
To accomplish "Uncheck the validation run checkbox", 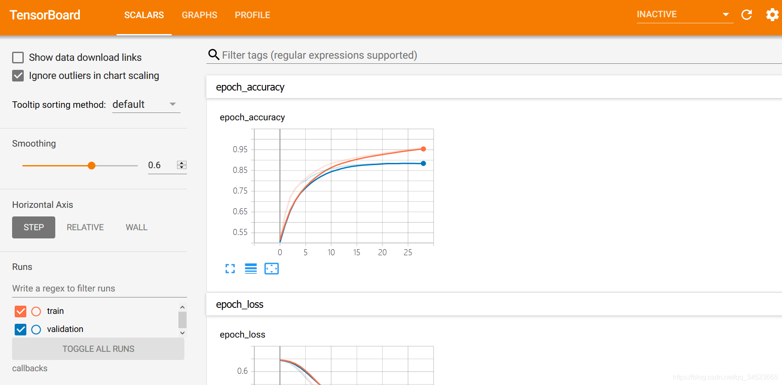I will coord(21,329).
